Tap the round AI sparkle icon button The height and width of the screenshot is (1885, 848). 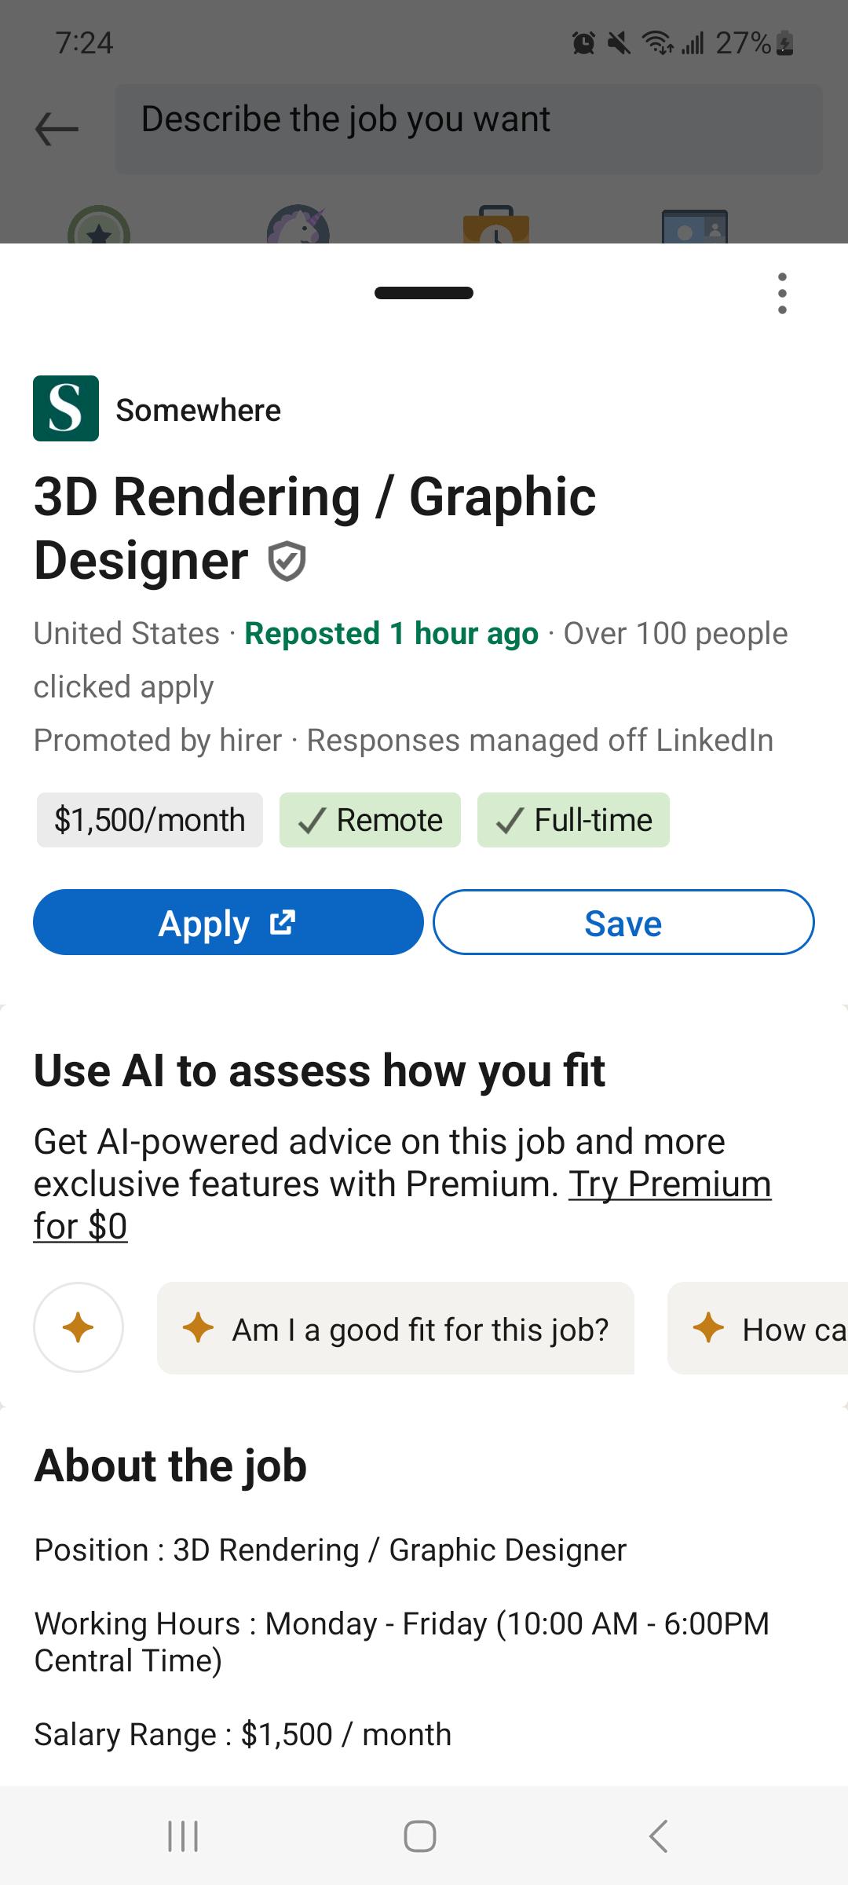coord(79,1327)
